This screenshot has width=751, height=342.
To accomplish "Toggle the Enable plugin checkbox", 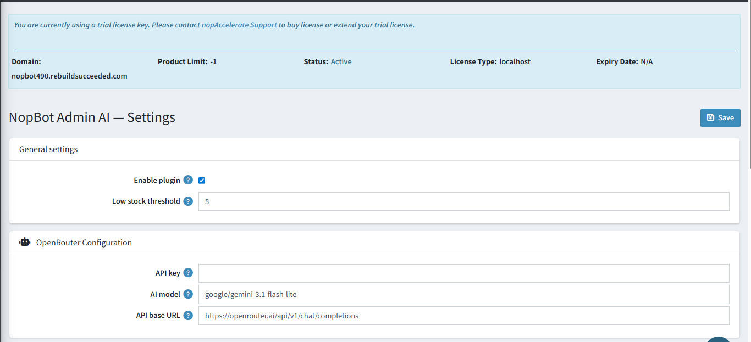I will click(202, 181).
